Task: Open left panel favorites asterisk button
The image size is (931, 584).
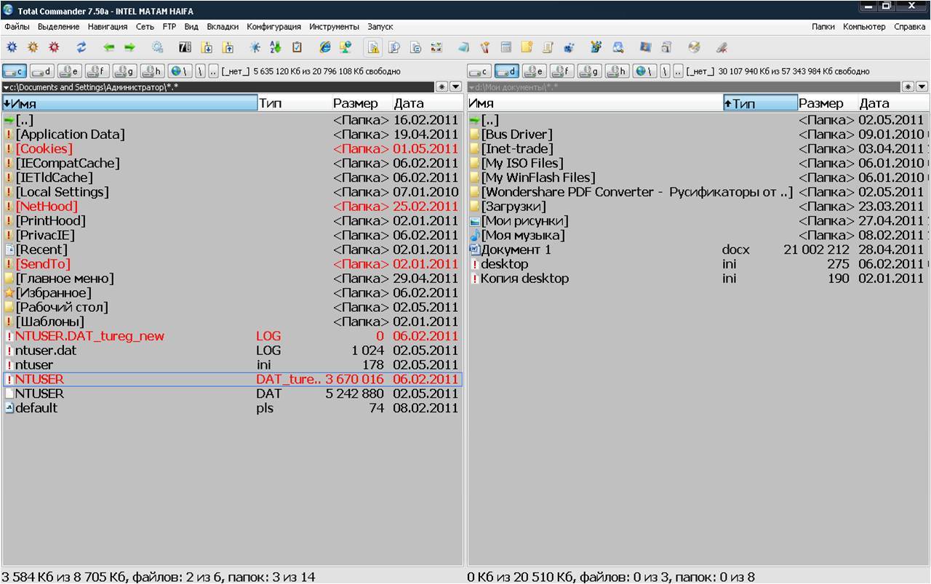Action: tap(441, 87)
